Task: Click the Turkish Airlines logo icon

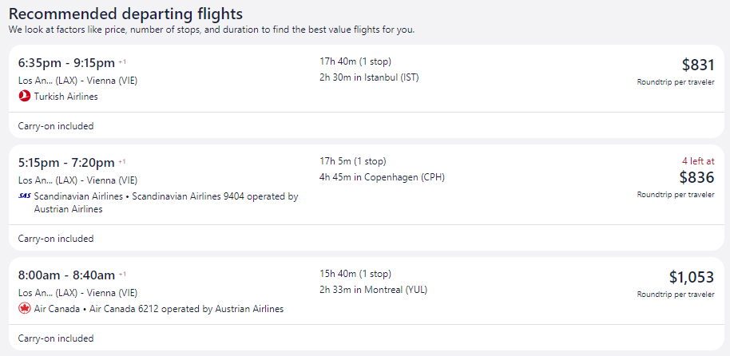Action: (25, 97)
